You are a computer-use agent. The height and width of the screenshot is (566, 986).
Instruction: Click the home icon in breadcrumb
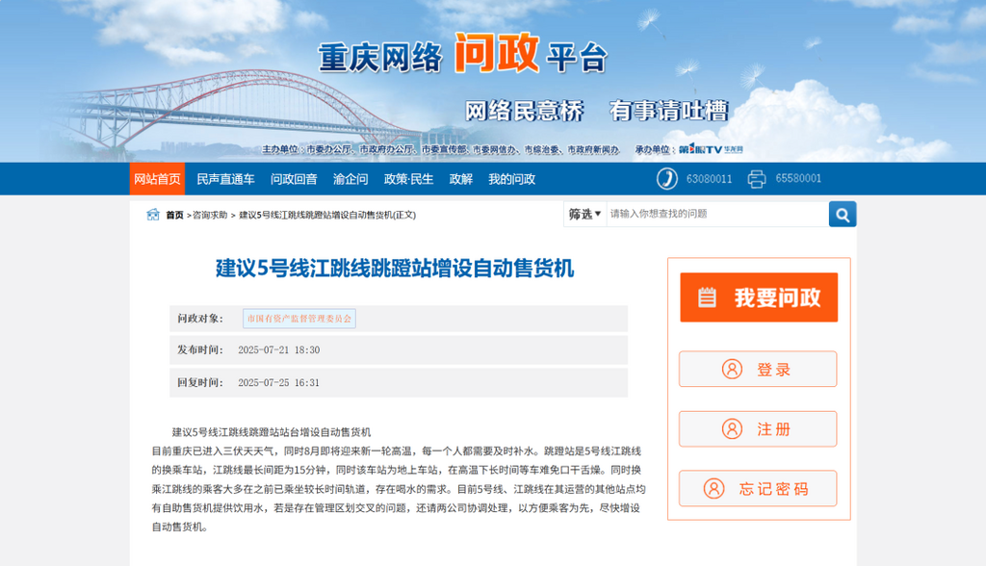click(x=153, y=215)
